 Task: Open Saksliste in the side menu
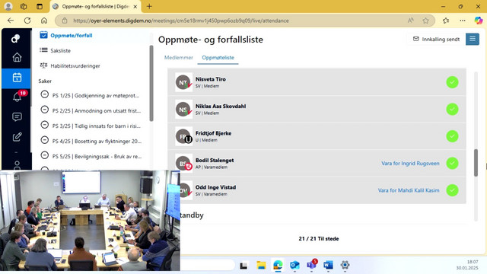pyautogui.click(x=60, y=50)
